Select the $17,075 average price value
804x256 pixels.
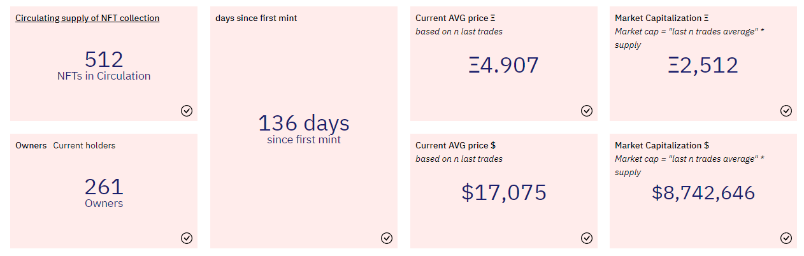point(504,192)
